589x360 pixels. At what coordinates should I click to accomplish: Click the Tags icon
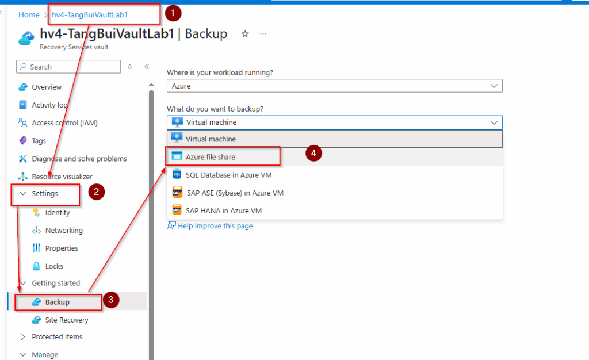tap(23, 140)
